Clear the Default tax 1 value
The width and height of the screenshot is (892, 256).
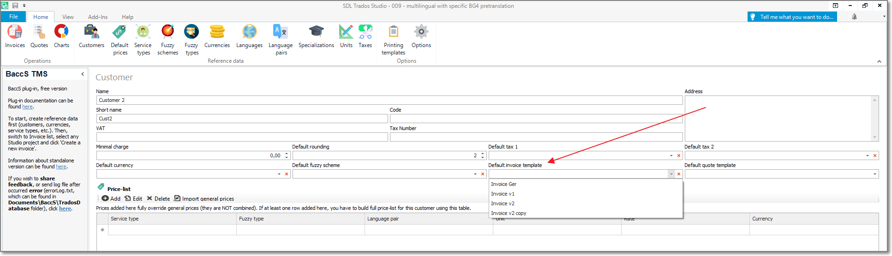[x=679, y=155]
